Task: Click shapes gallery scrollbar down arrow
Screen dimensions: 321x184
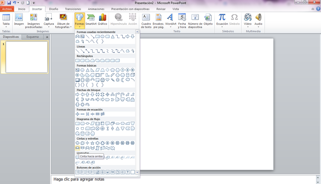Action: (x=137, y=172)
